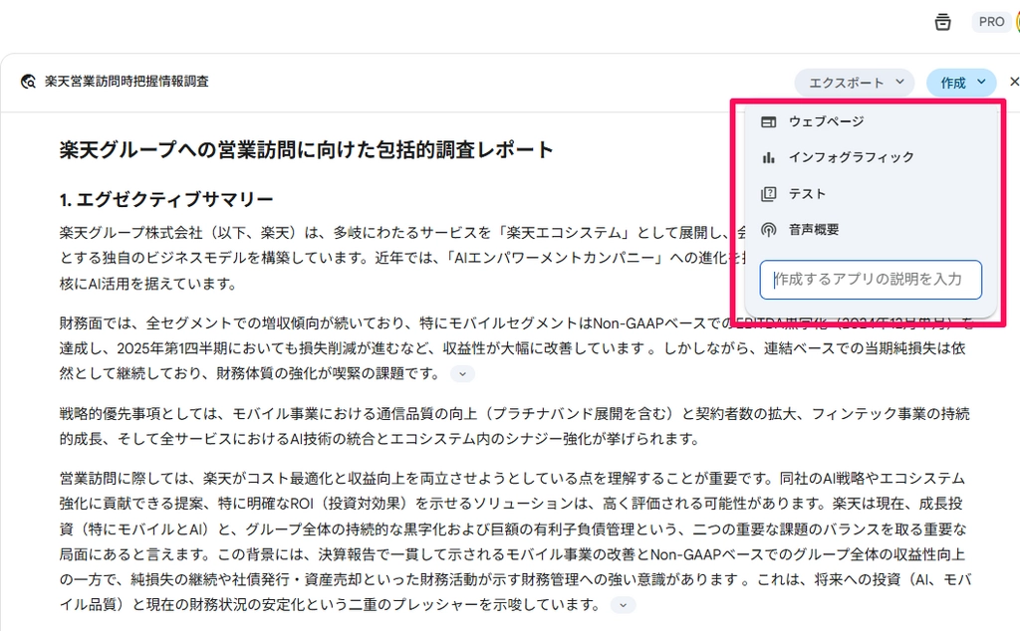Select 音声概要 from the create menu
This screenshot has width=1020, height=631.
coord(871,229)
